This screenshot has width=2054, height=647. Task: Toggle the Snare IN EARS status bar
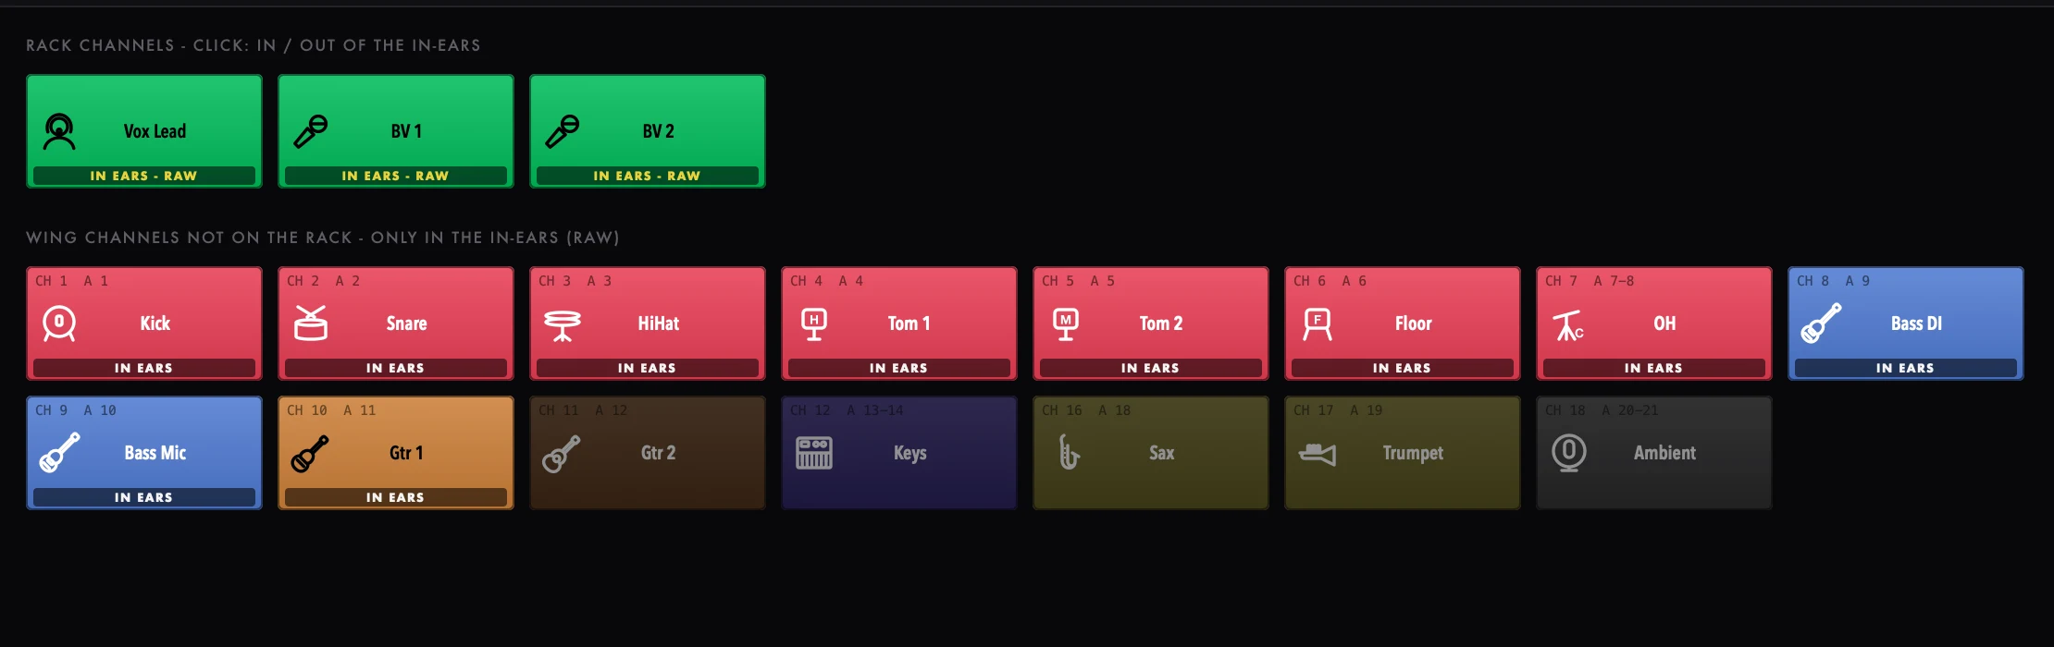396,368
